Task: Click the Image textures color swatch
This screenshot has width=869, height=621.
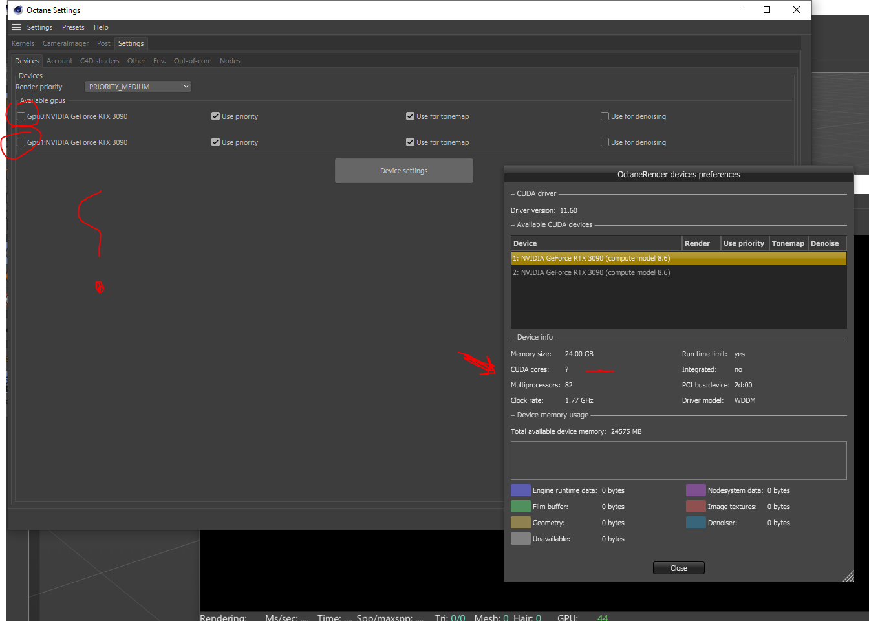Action: pyautogui.click(x=696, y=507)
